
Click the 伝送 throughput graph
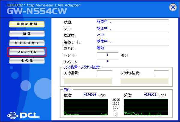(86, 107)
